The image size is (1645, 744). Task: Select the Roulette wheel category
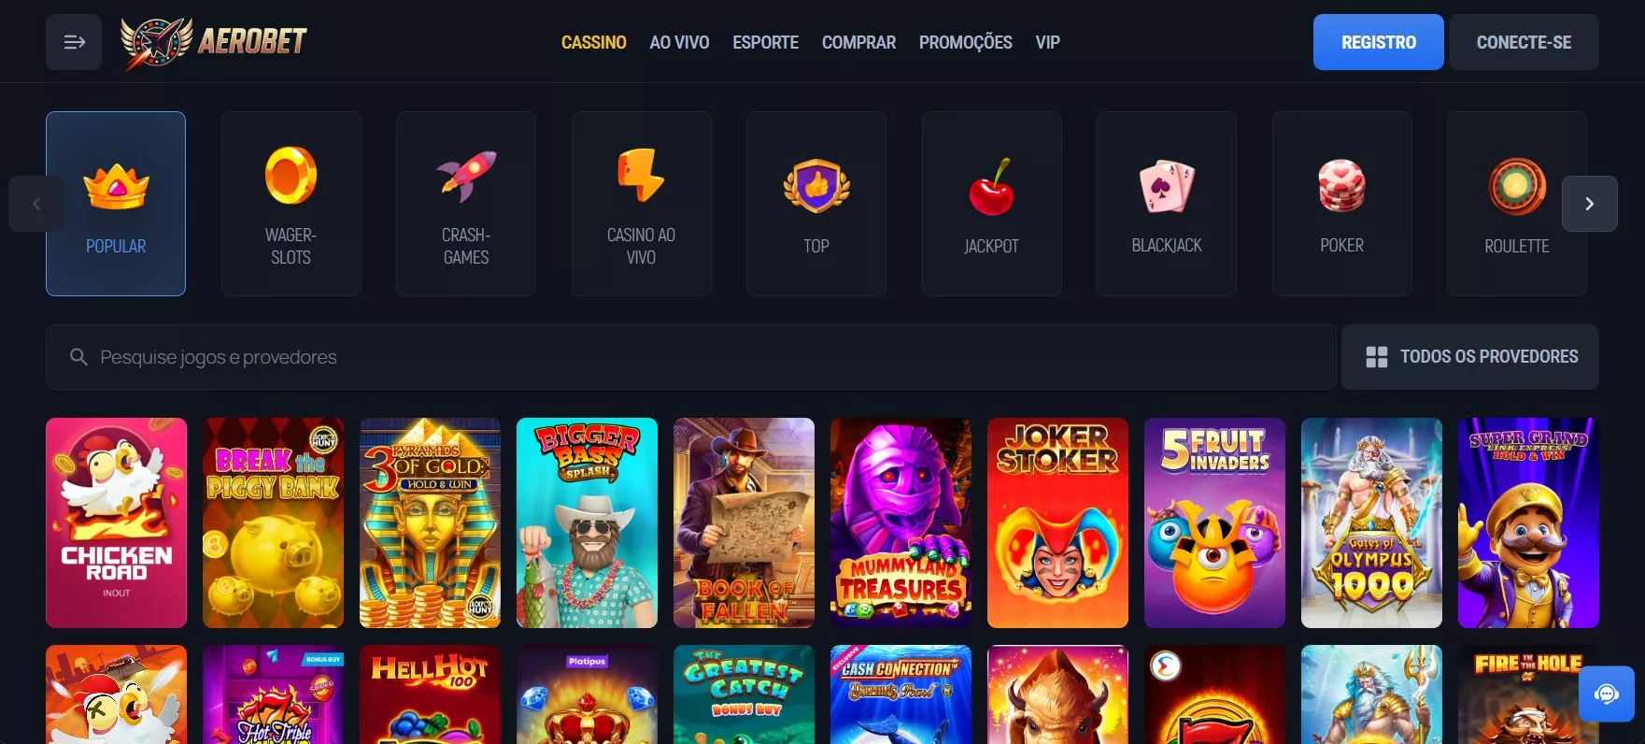1517,204
